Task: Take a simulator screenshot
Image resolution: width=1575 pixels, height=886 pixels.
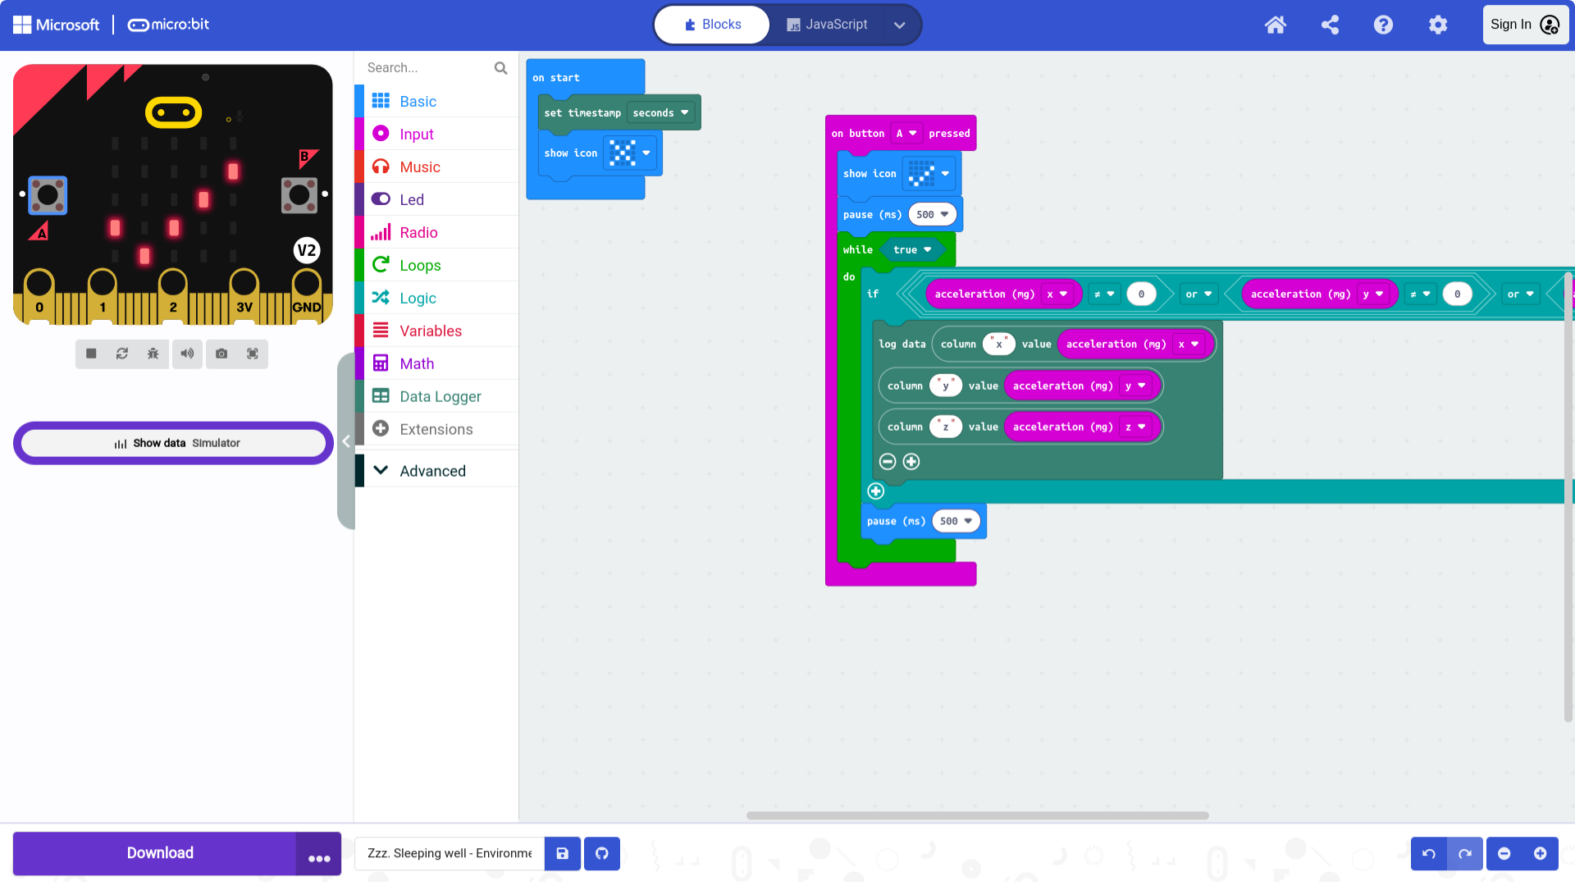Action: click(221, 354)
